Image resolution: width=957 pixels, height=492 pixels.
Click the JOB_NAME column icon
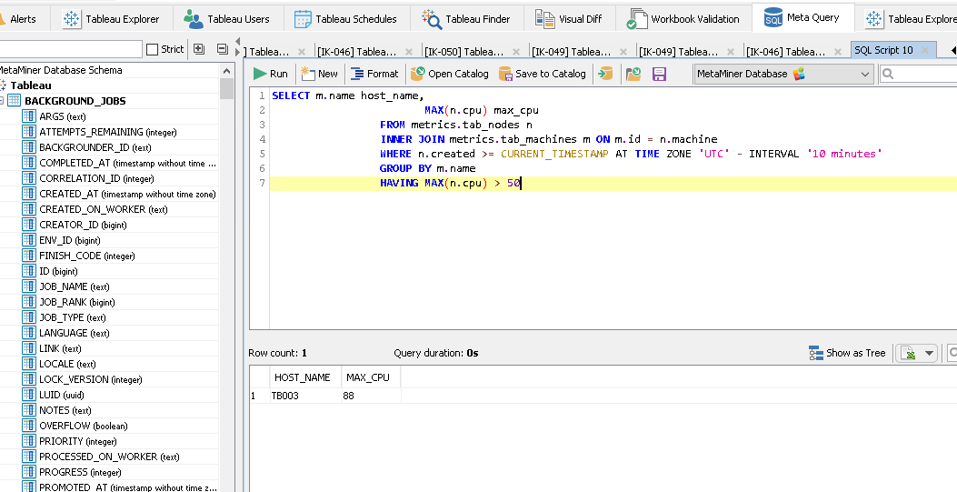(x=29, y=286)
